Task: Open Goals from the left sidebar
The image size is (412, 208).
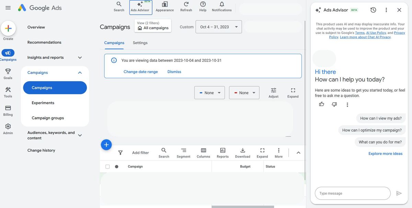Action: click(x=8, y=73)
